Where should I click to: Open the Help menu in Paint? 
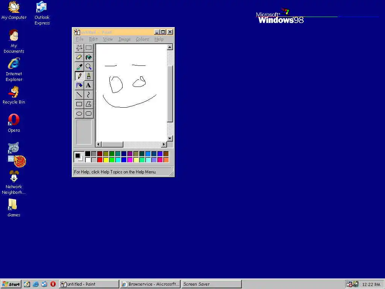coord(159,39)
